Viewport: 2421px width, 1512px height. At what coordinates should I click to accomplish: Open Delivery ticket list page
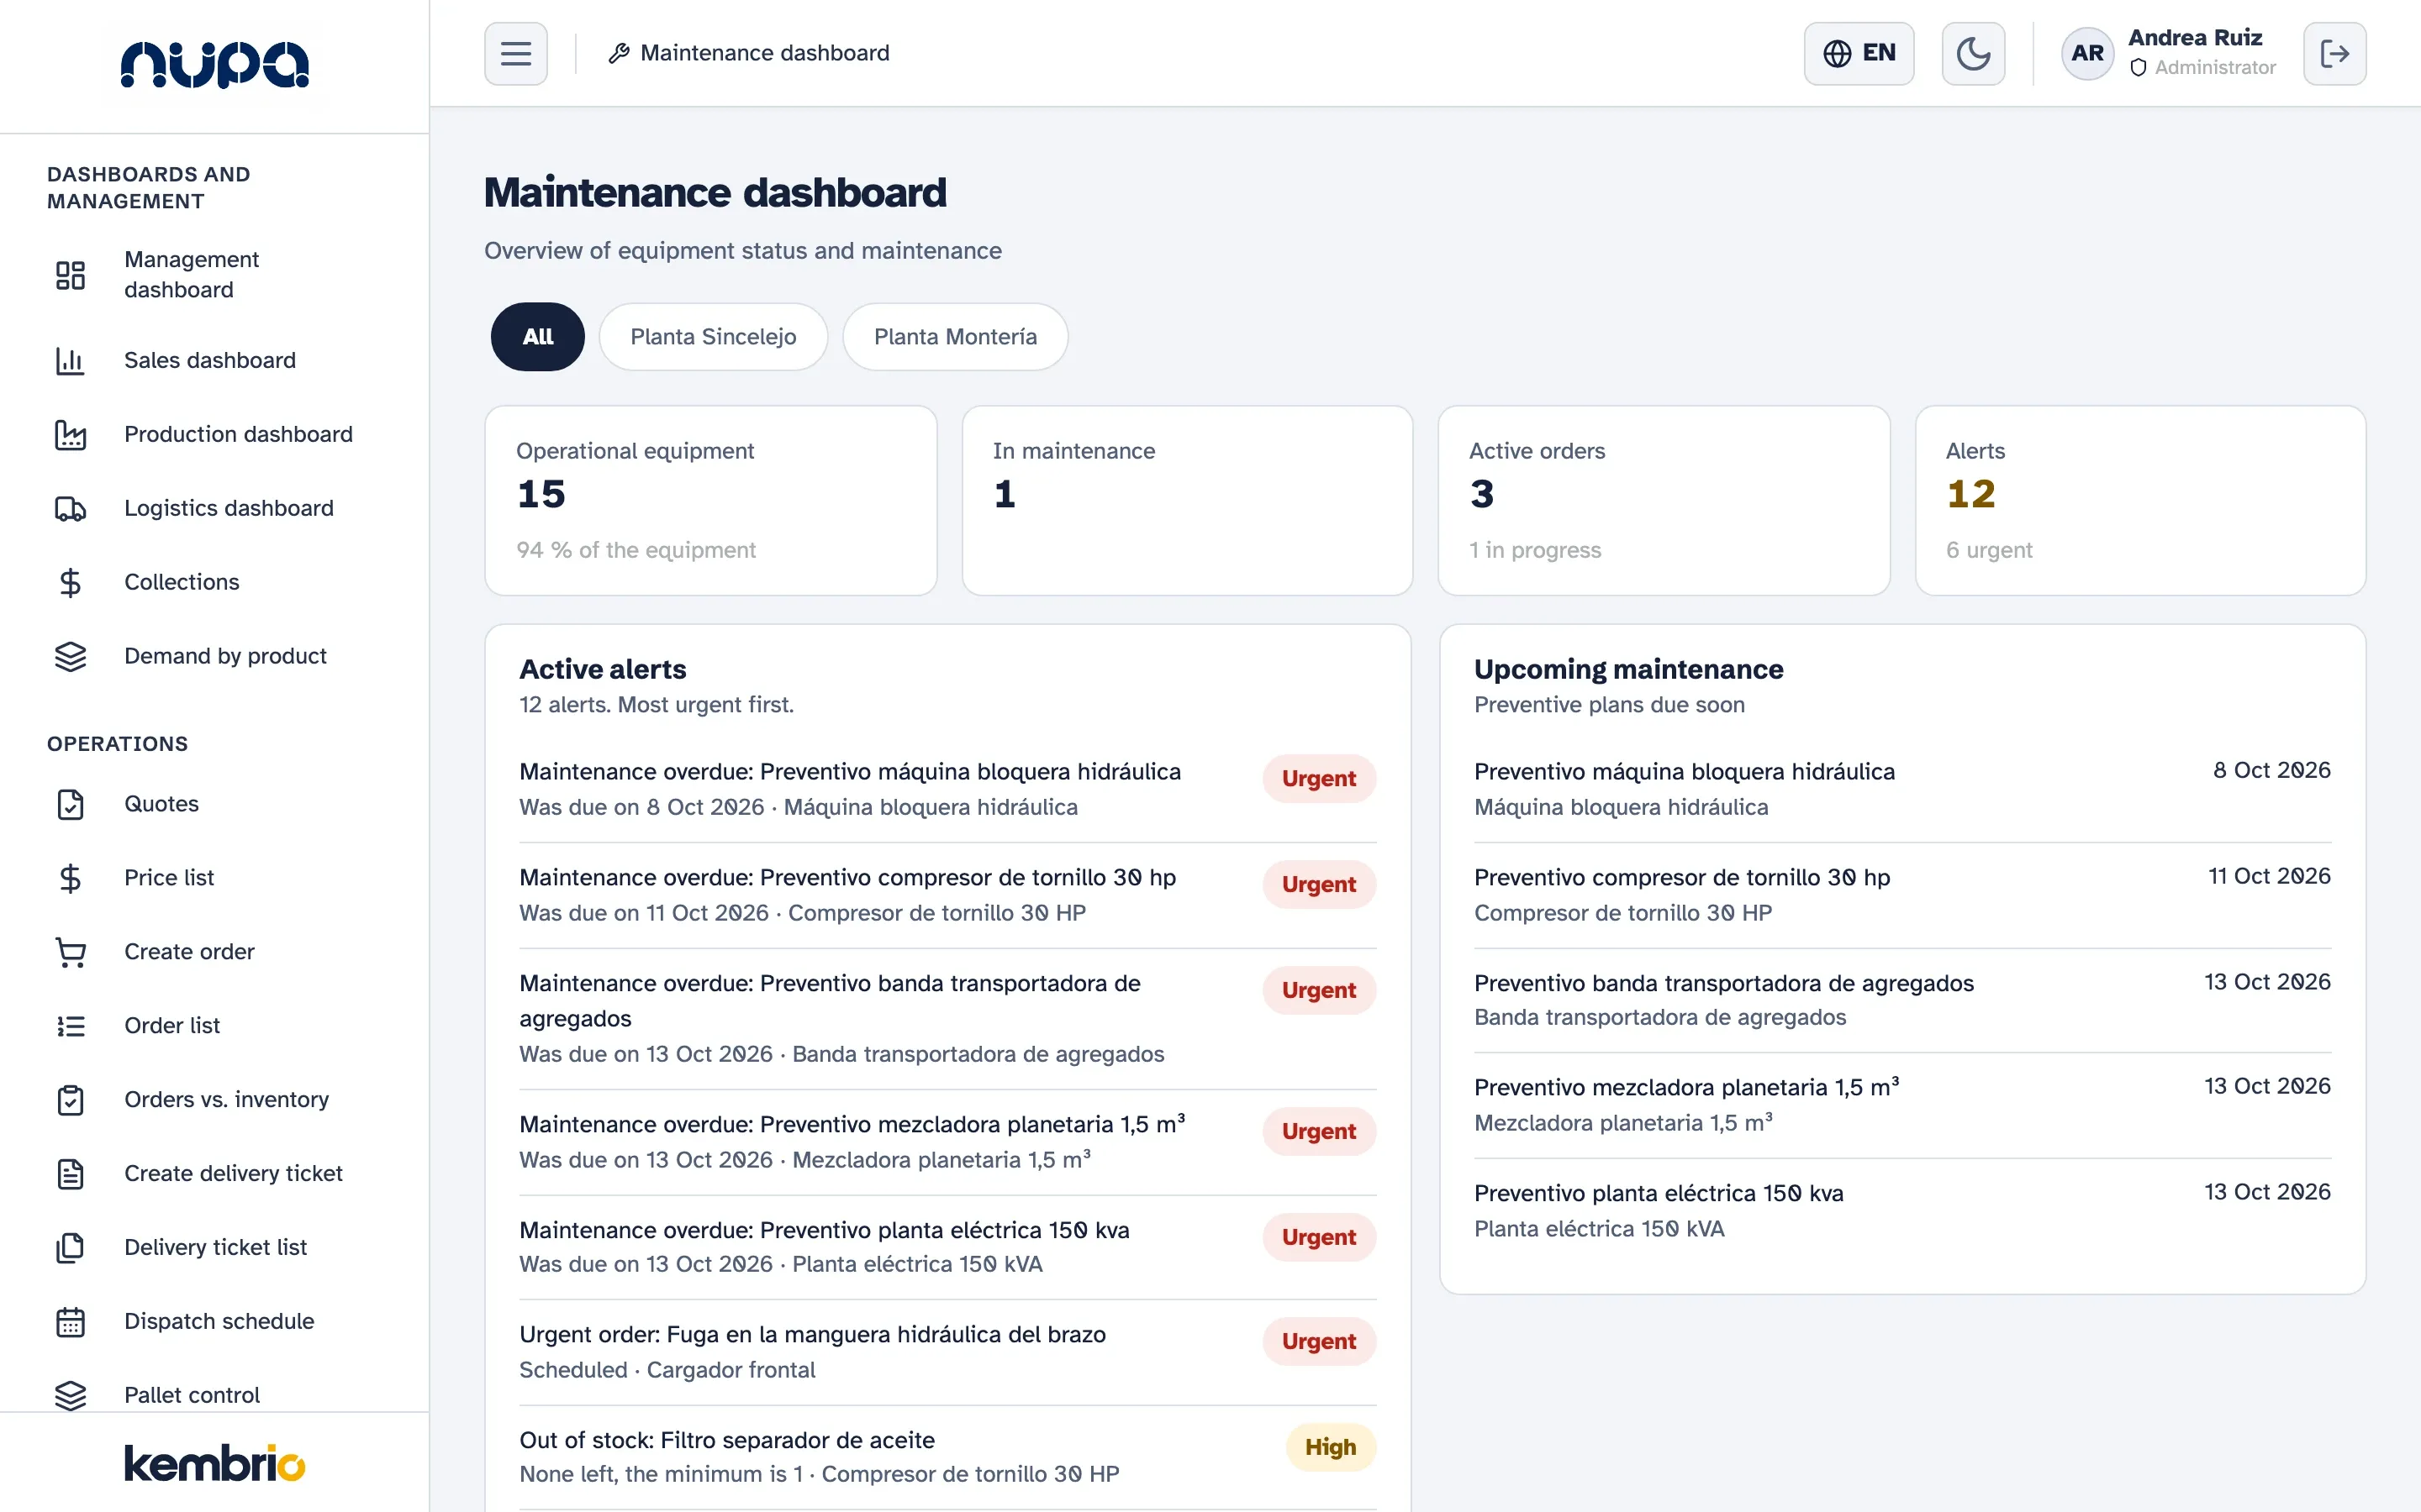(215, 1248)
